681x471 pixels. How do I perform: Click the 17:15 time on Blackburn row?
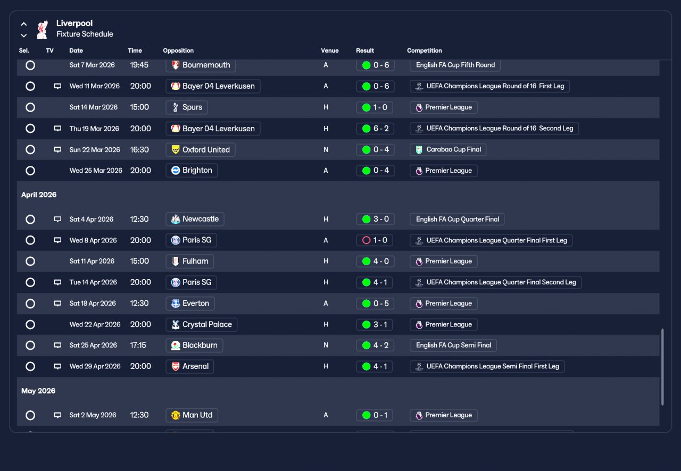coord(138,346)
